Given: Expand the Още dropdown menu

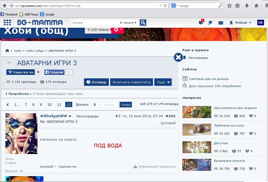Looking at the screenshot, I should 163,82.
